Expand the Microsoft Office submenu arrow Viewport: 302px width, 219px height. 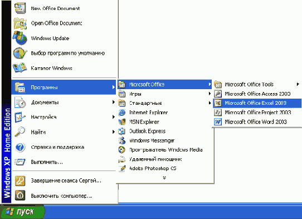(210, 84)
